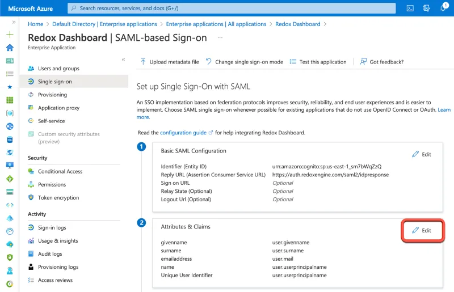Click the Unique User Identifier label
Image resolution: width=454 pixels, height=292 pixels.
click(x=187, y=275)
